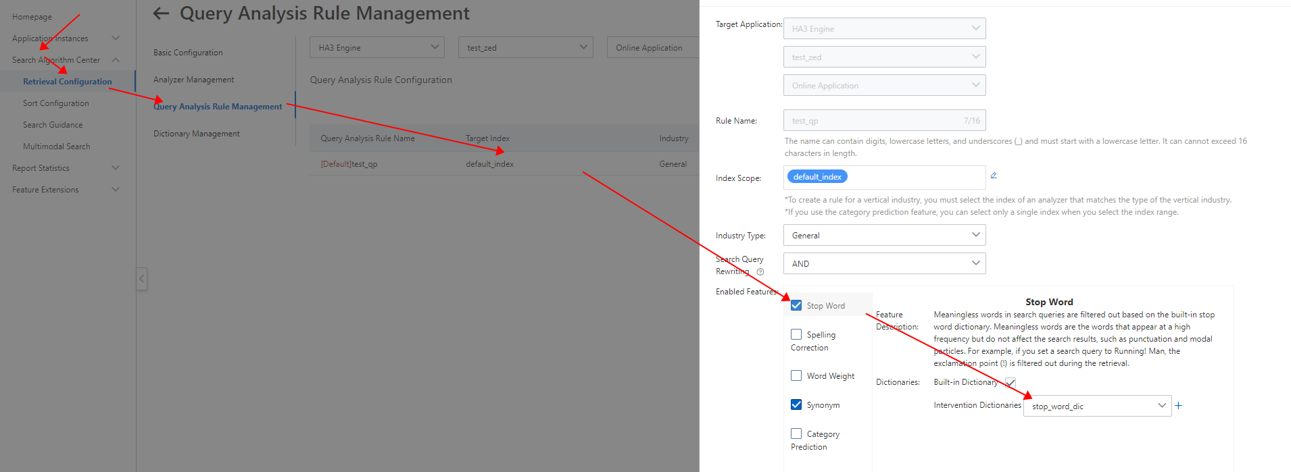Switch to Query Analysis Rule Management tab
Viewport: 1291px width, 472px height.
point(218,107)
